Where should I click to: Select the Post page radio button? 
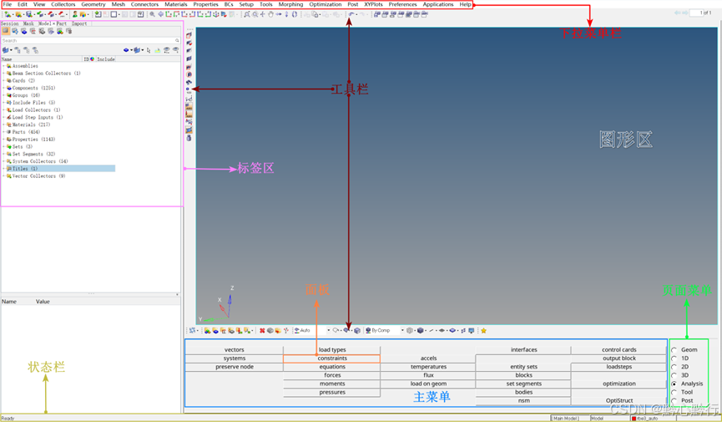point(674,401)
